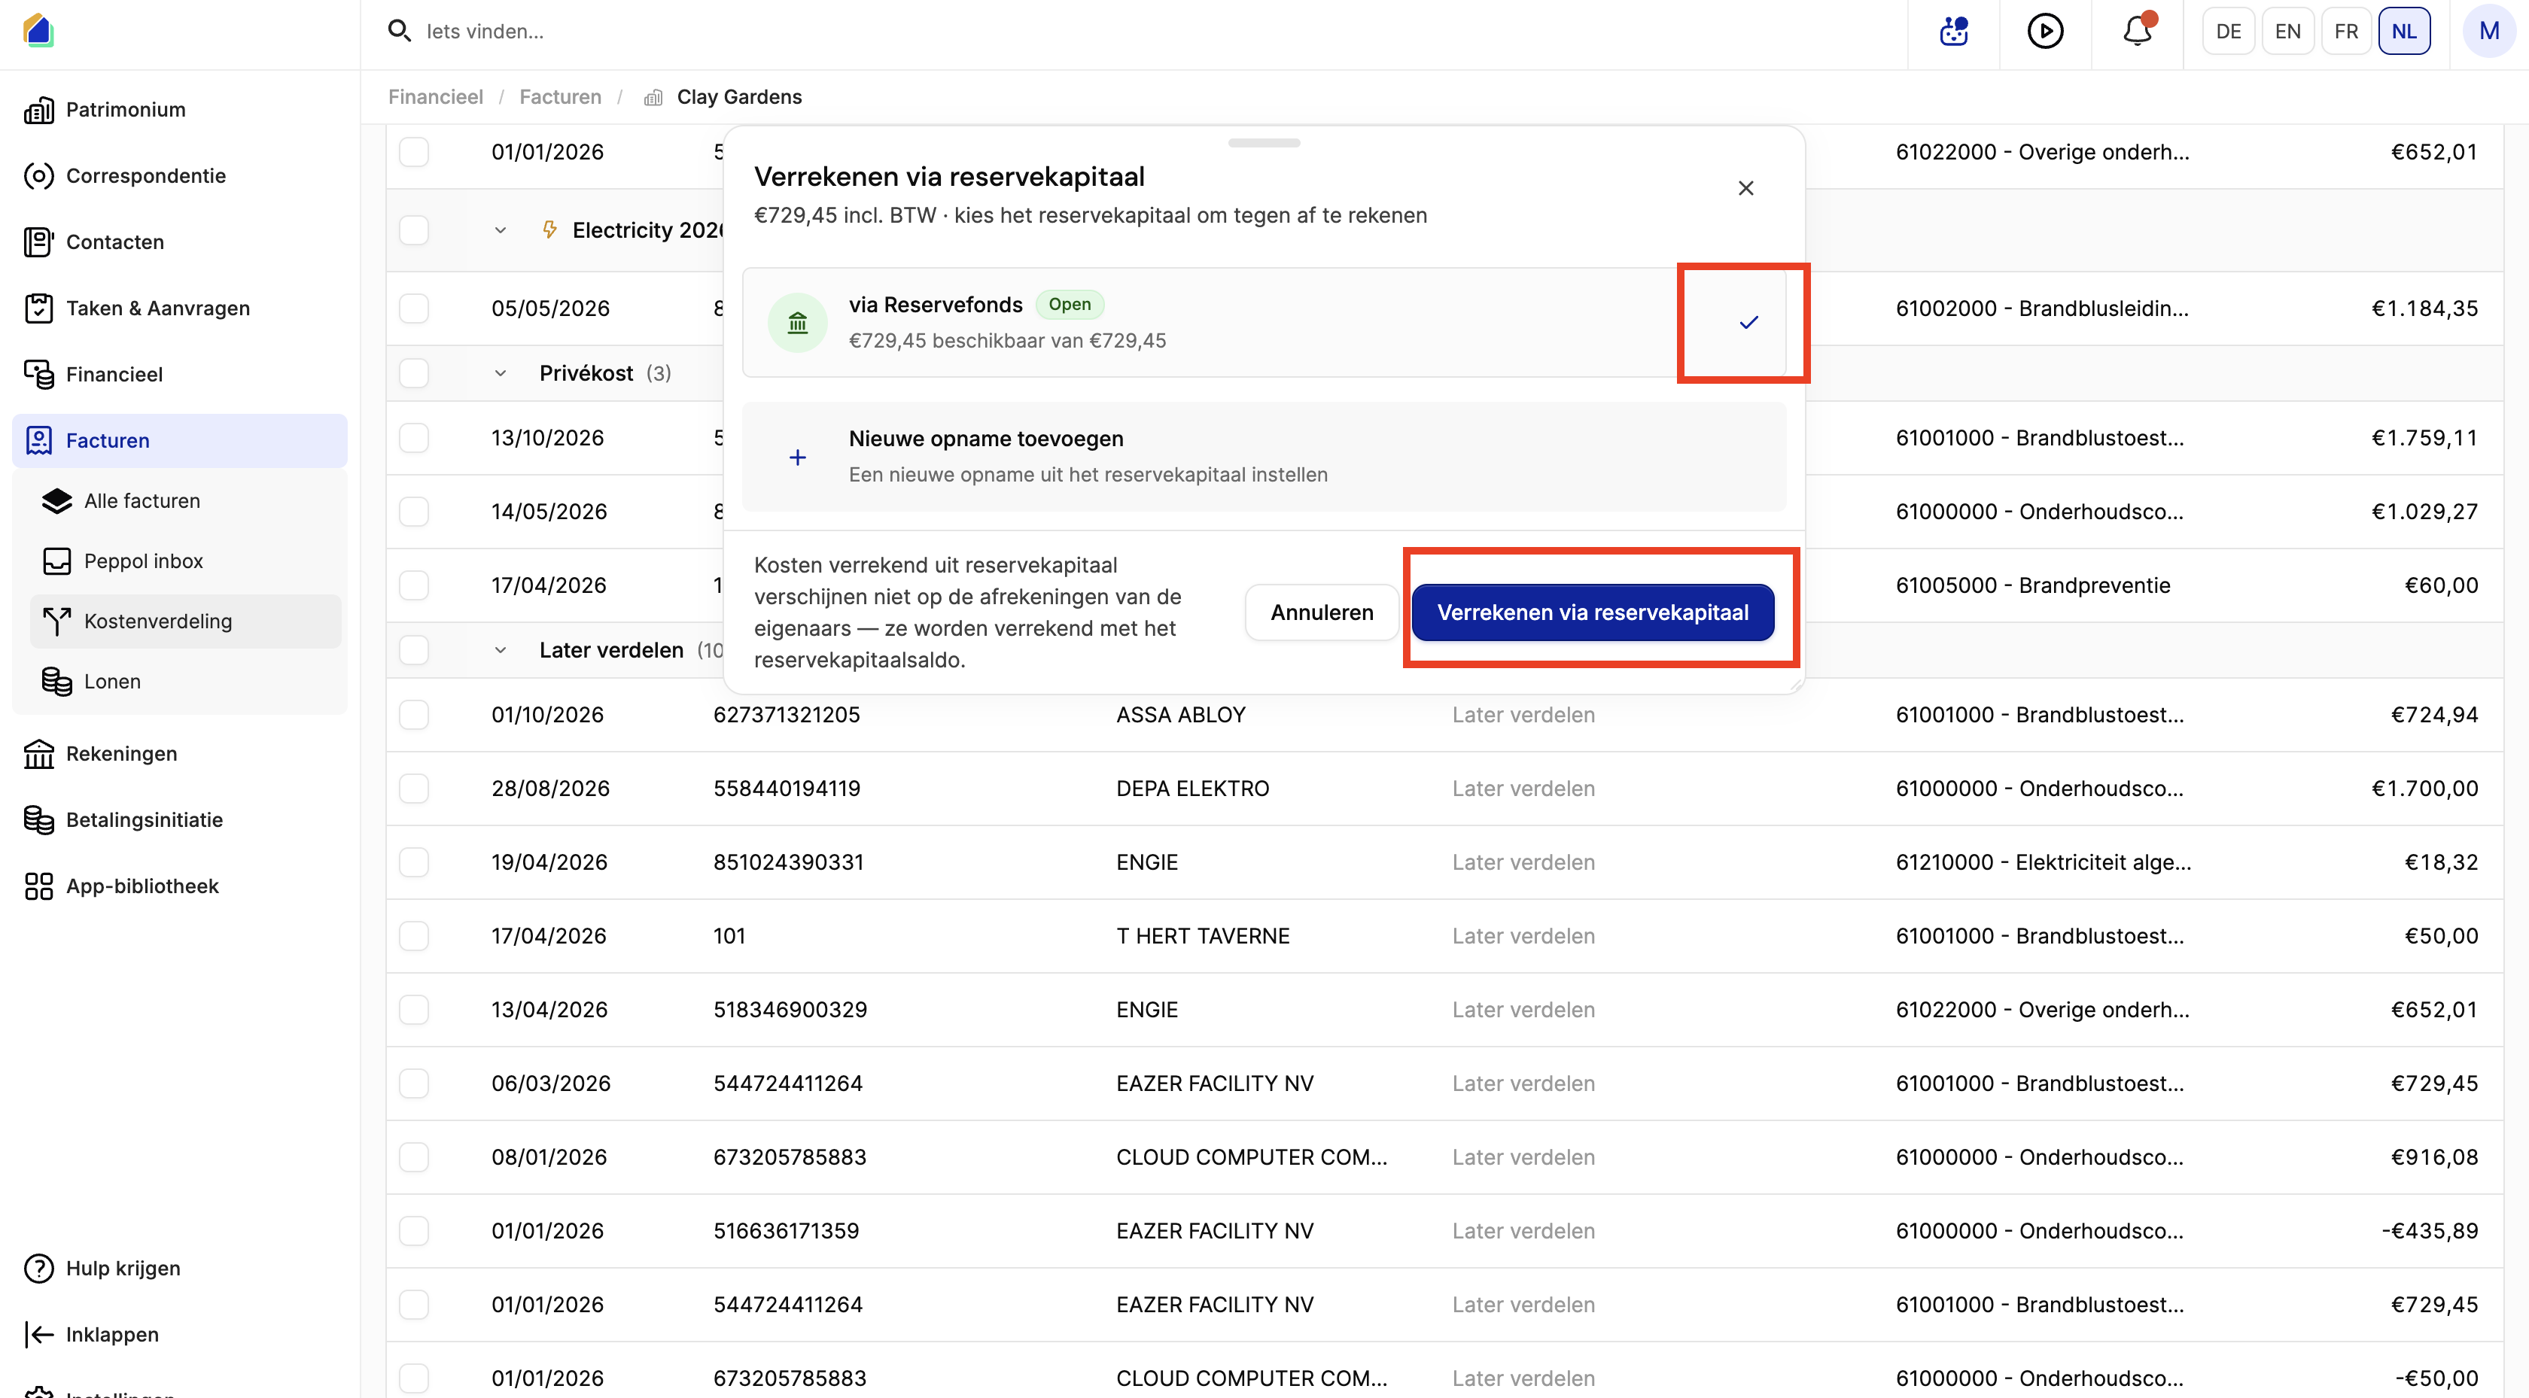
Task: Click the Reservefonds bank icon
Action: click(797, 322)
